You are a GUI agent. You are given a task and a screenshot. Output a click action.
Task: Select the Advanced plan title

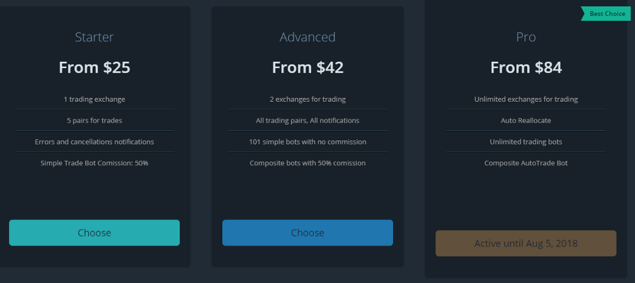[307, 37]
